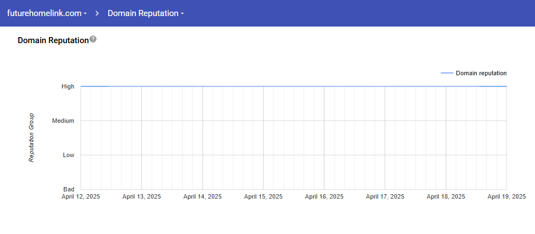
Task: Pick the April 14, 2025 date label
Action: 202,196
